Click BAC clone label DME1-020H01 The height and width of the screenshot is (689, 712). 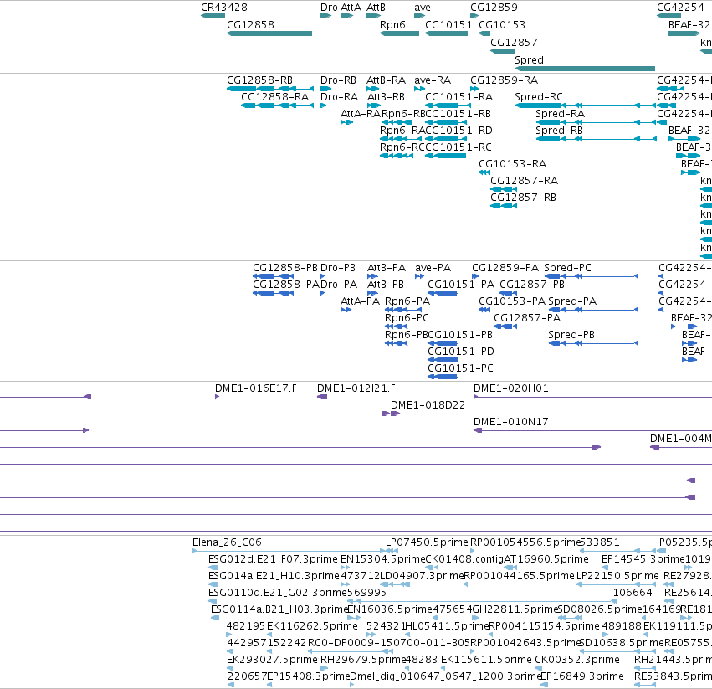tap(511, 388)
